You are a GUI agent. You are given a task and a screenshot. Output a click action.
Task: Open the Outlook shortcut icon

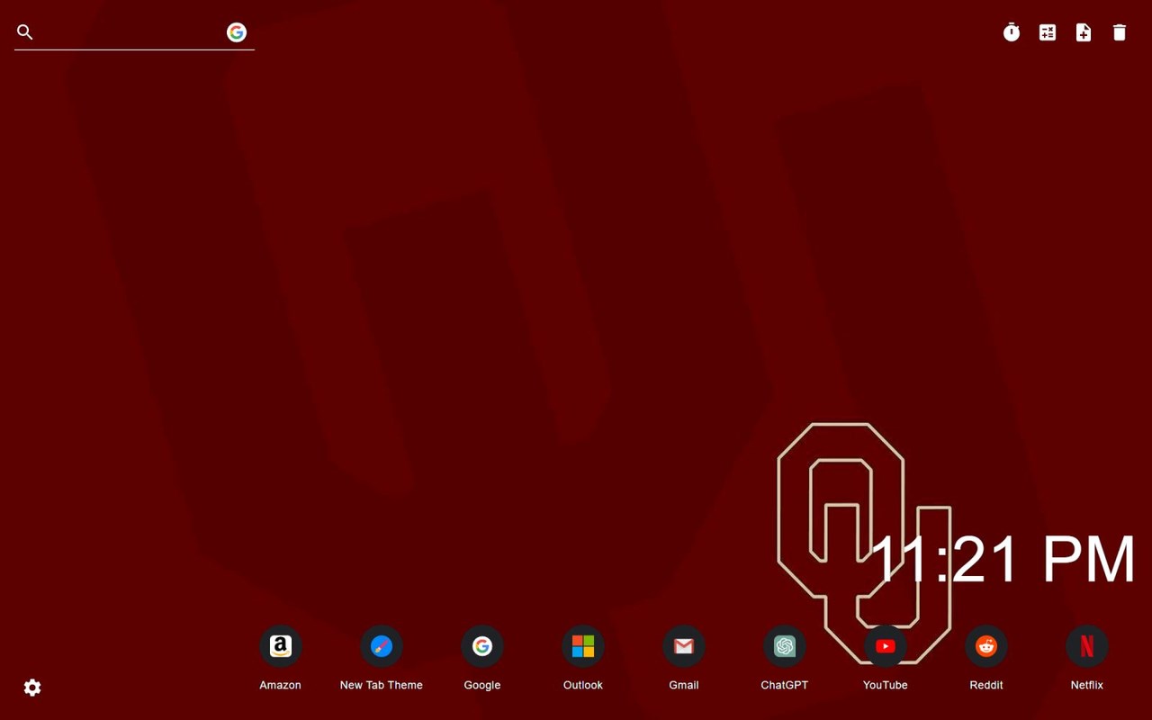point(583,646)
